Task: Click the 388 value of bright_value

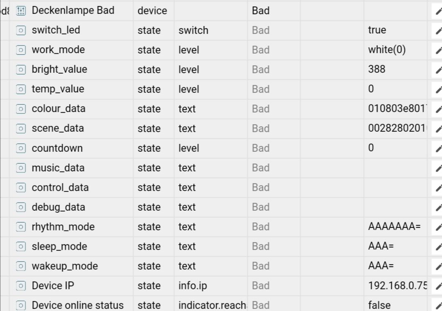Action: pyautogui.click(x=377, y=69)
